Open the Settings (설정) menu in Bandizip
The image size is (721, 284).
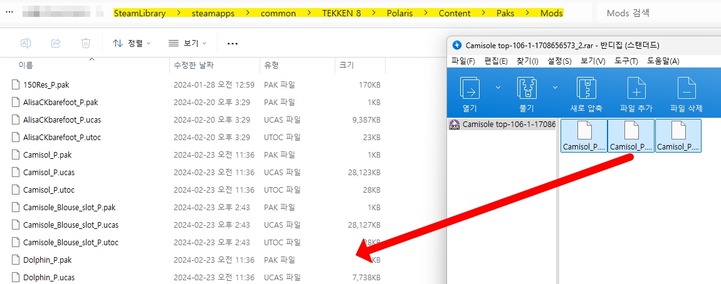[x=559, y=61]
